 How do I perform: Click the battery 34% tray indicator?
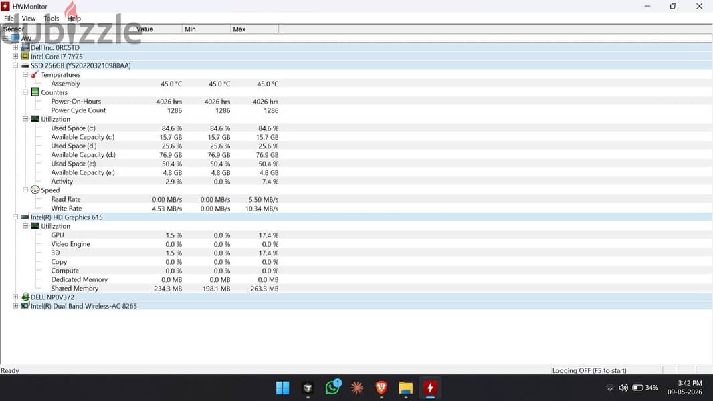[x=645, y=388]
